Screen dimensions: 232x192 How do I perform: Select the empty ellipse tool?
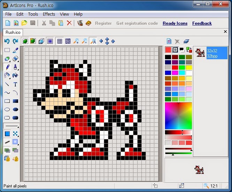[x=7, y=109]
